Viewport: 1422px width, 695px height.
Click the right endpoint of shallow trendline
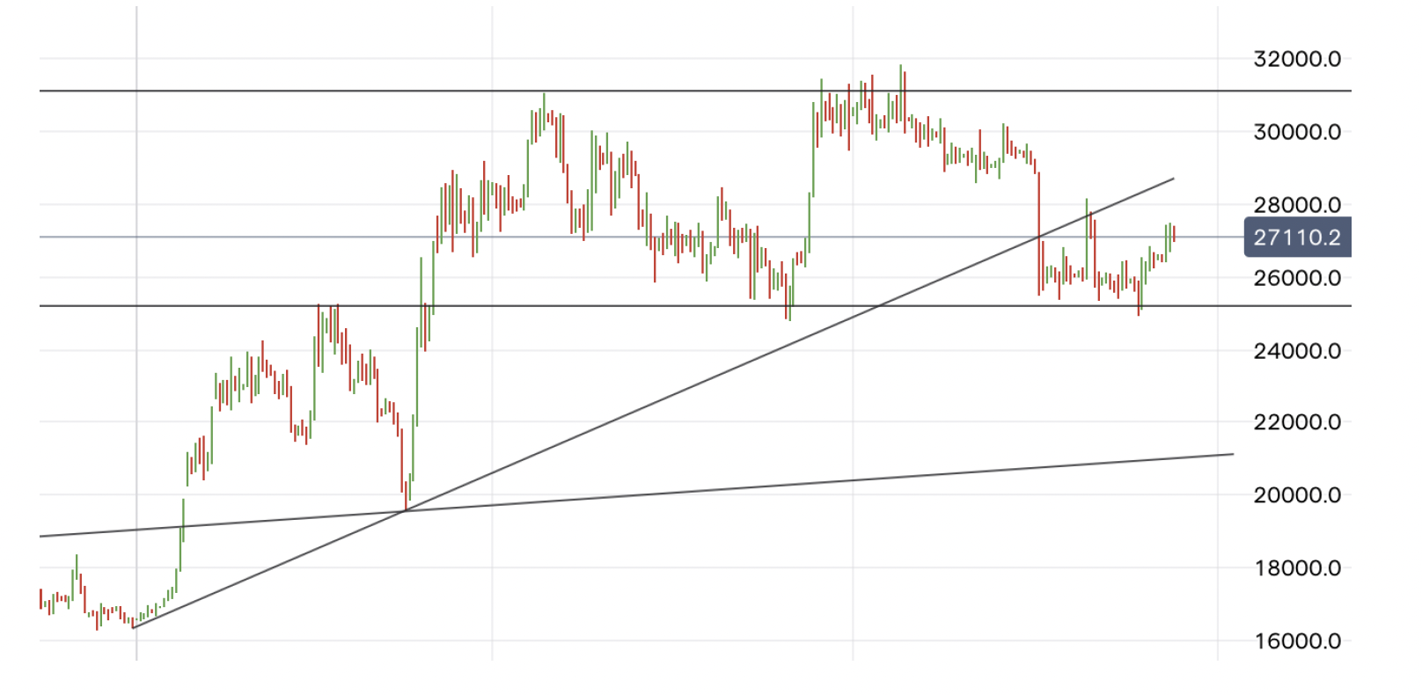tap(1233, 454)
